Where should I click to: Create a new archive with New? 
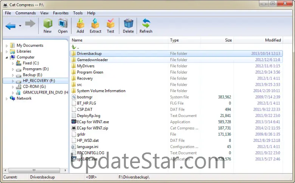tap(48, 26)
